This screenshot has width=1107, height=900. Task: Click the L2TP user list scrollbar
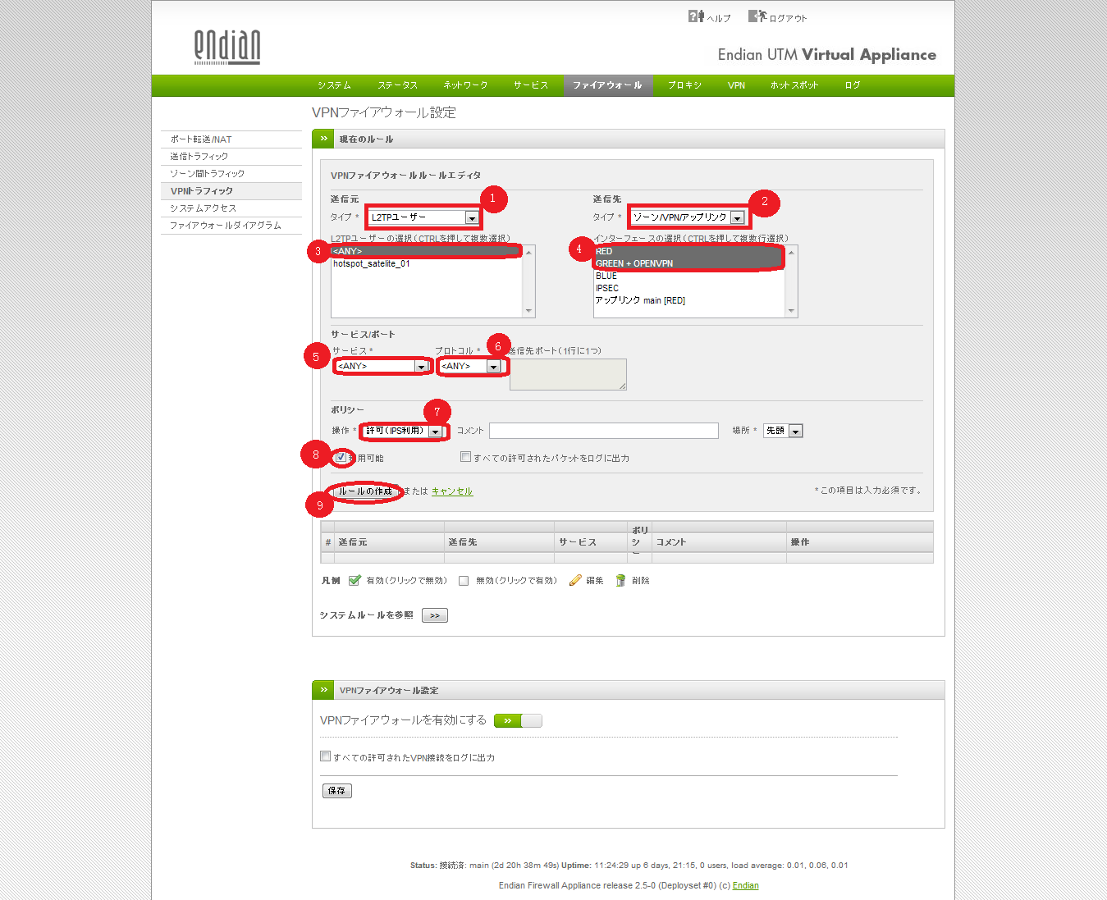(x=528, y=281)
